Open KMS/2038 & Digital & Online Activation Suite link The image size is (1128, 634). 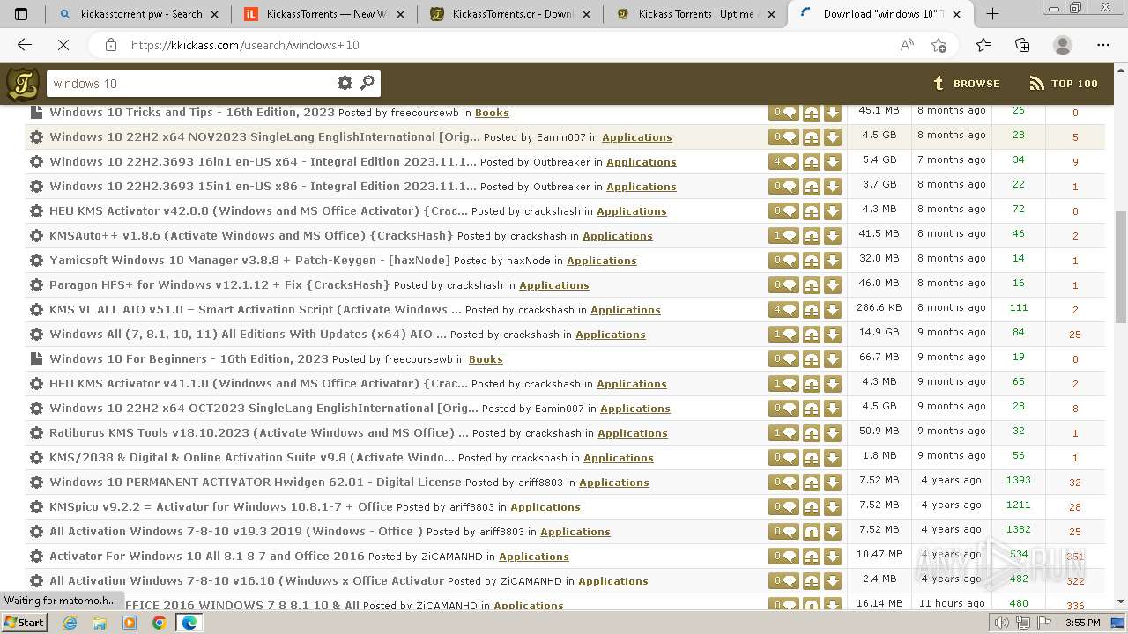(x=252, y=457)
